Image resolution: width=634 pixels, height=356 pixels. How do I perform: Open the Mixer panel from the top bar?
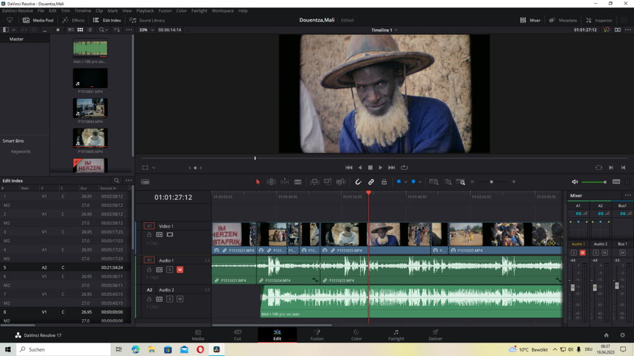pyautogui.click(x=530, y=20)
